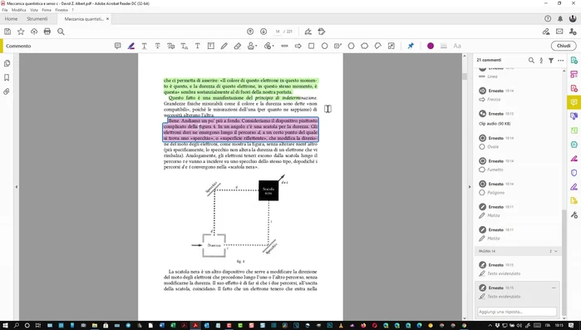Filter the comments list

click(x=551, y=61)
